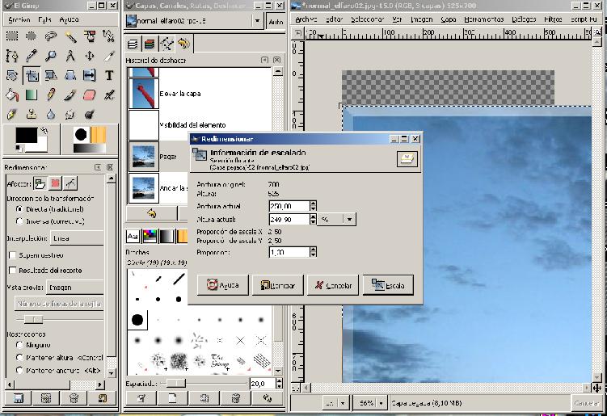Open the Interpolación dropdown

(77, 238)
